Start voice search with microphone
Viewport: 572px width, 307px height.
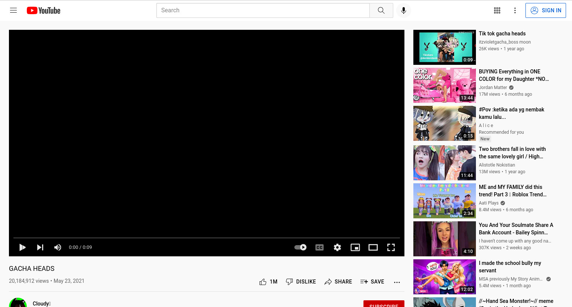[x=404, y=10]
